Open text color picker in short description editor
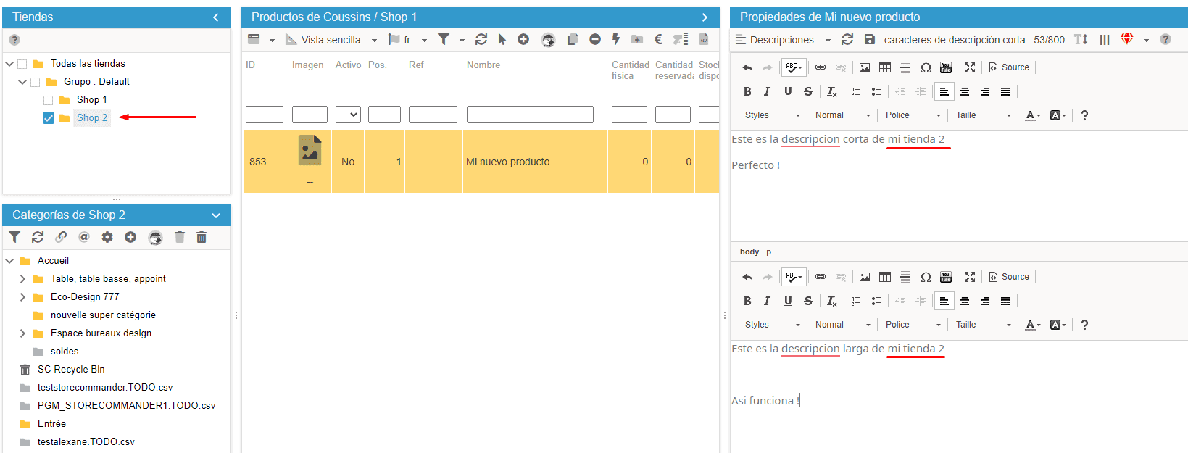This screenshot has height=453, width=1188. pos(1032,115)
